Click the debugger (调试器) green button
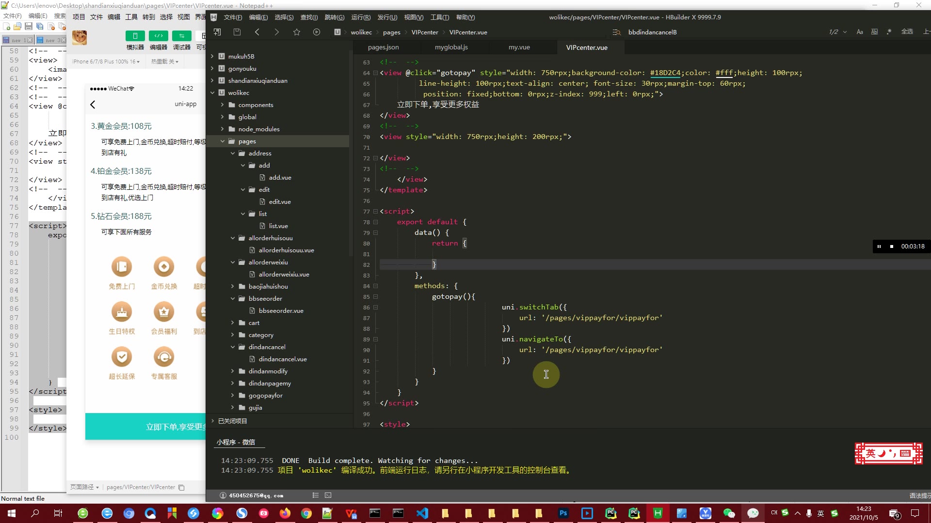This screenshot has width=931, height=523. [x=182, y=36]
